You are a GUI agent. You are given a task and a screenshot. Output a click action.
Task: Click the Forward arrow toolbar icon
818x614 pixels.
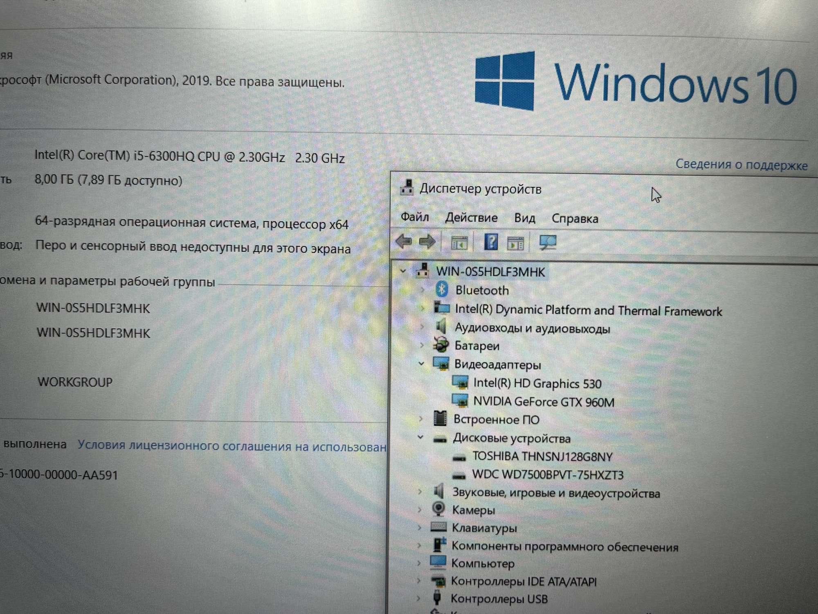427,242
